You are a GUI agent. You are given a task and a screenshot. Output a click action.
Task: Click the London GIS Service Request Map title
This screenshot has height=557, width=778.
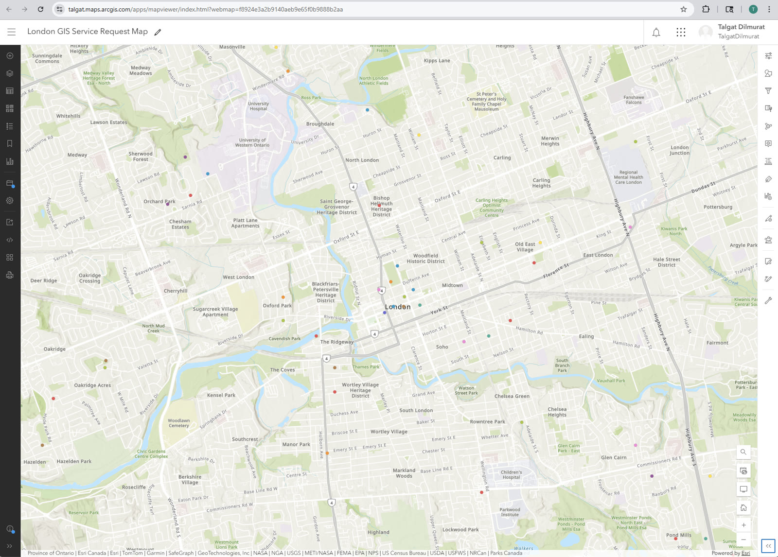coord(88,32)
